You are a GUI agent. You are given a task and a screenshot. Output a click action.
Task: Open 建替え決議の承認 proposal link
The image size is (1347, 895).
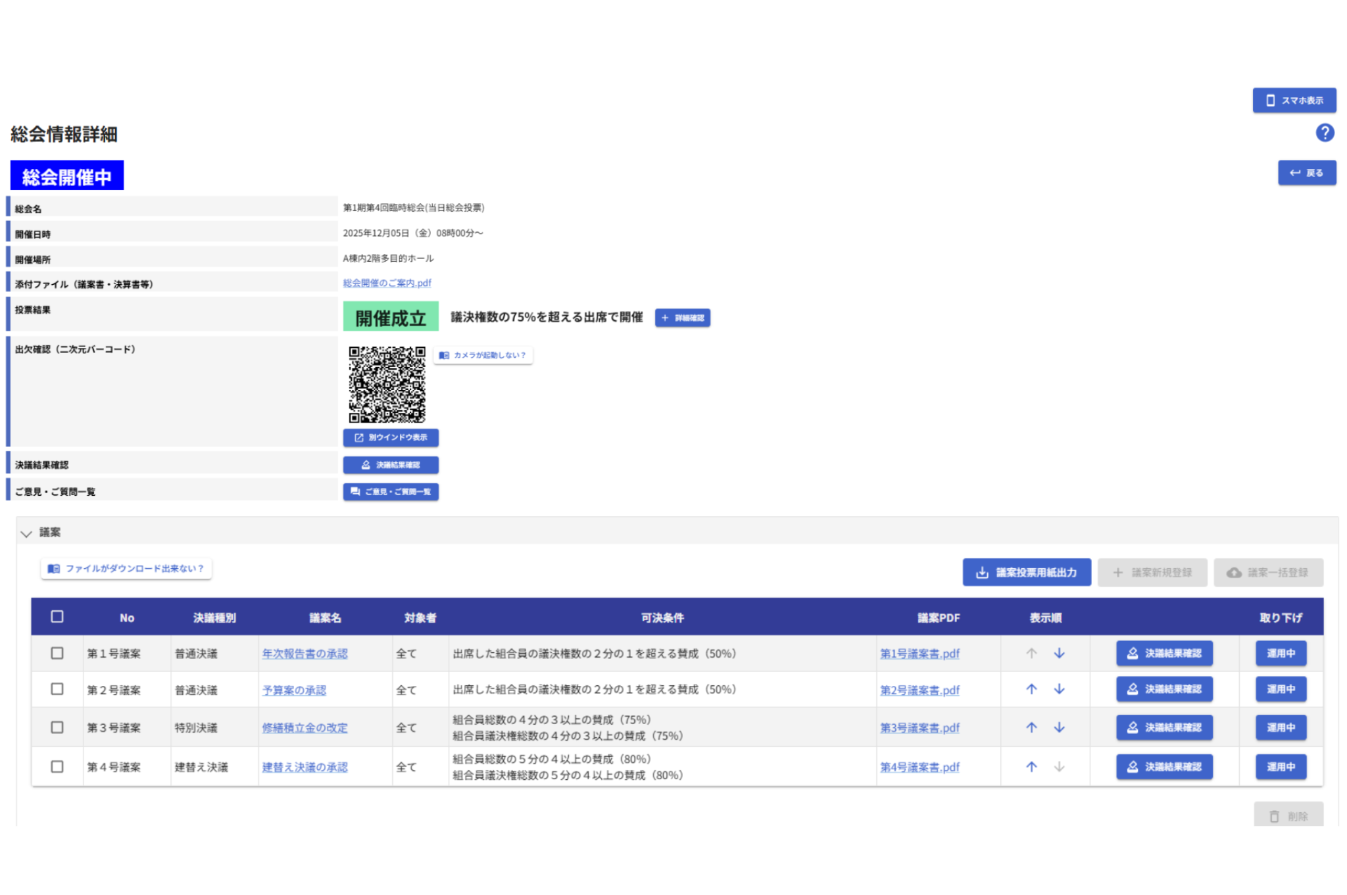click(305, 767)
